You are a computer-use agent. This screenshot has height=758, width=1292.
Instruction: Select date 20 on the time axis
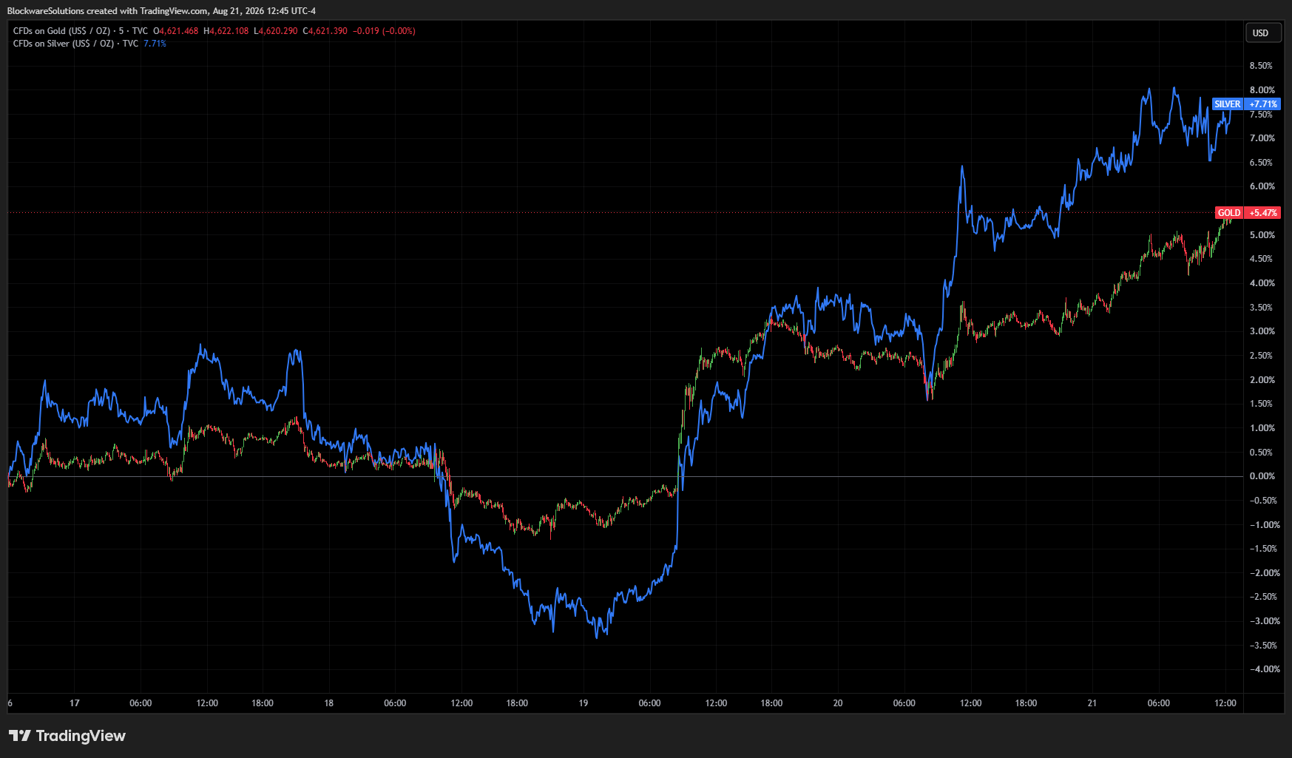tap(838, 703)
